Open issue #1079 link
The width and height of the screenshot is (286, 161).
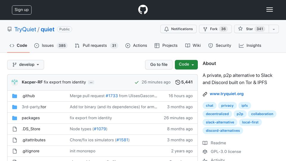100,129
